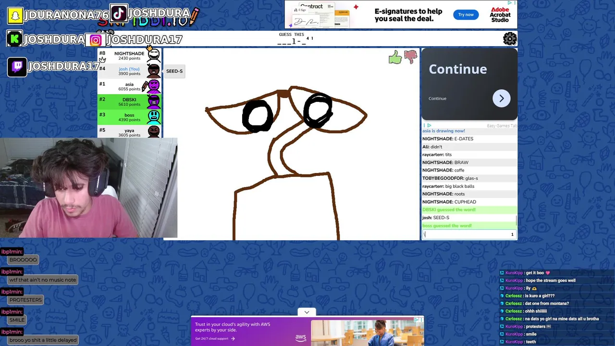Viewport: 615px width, 346px height.
Task: Click asia's 6055 points row
Action: (x=130, y=86)
